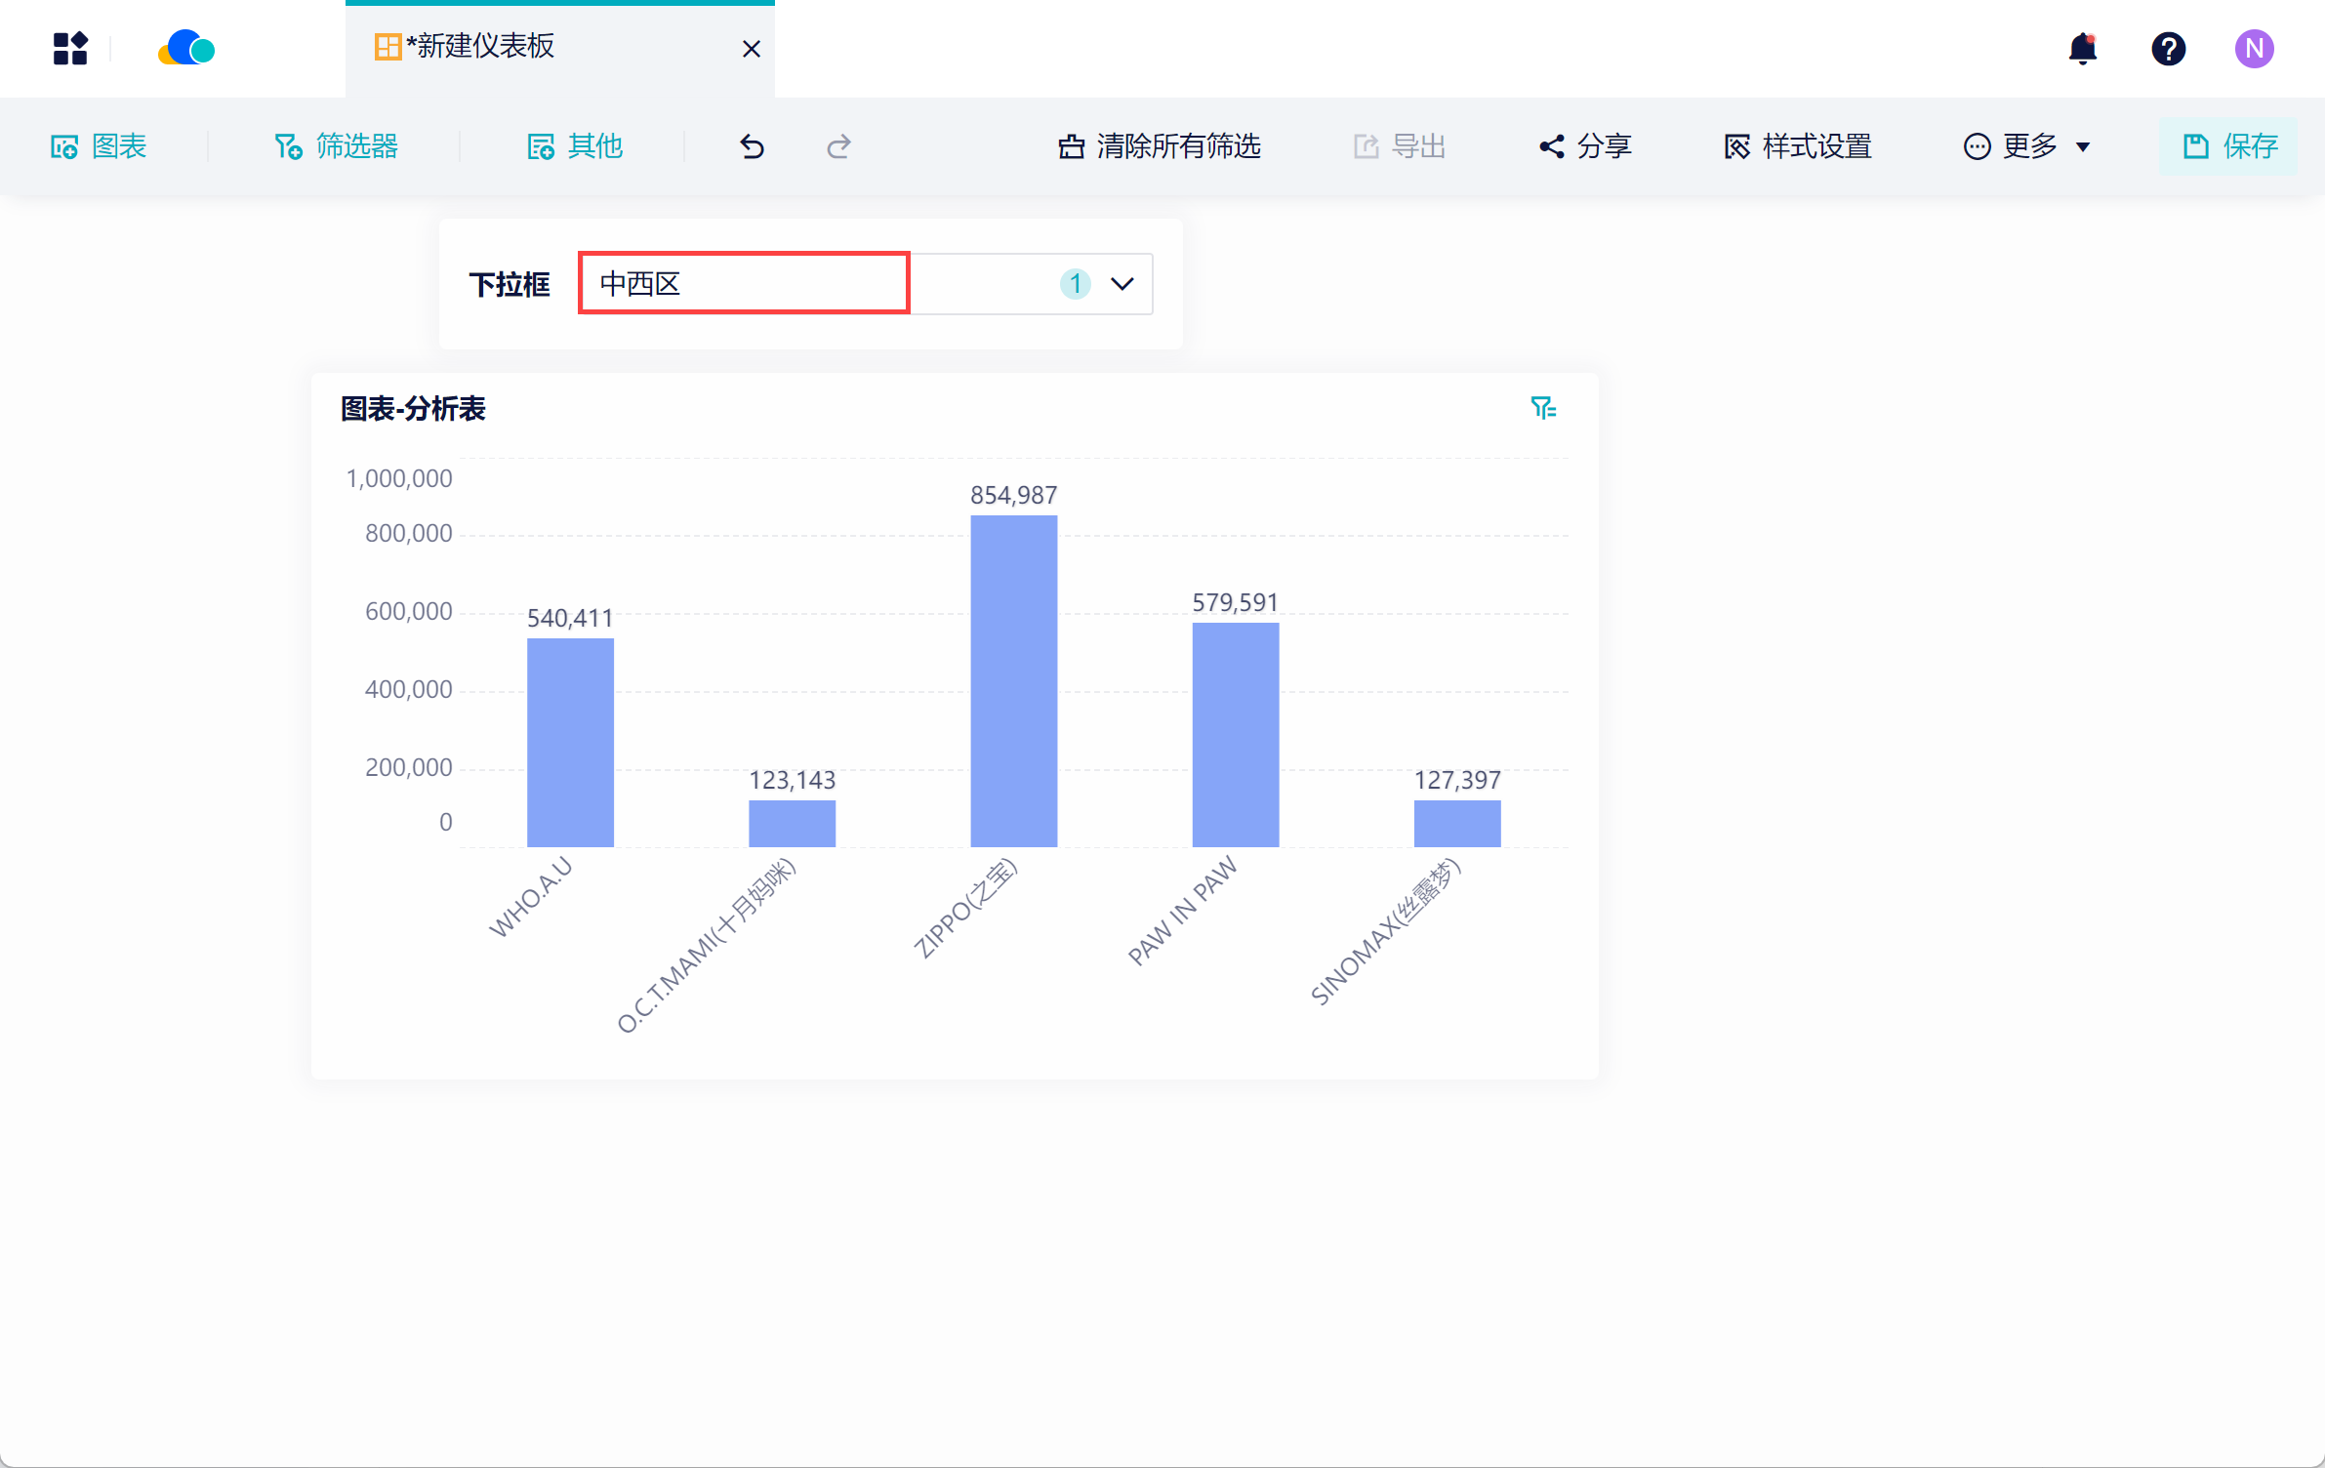
Task: Open the 其他 components menu
Action: [x=574, y=146]
